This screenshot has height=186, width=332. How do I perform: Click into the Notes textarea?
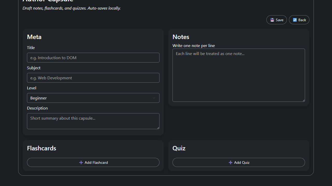239,75
